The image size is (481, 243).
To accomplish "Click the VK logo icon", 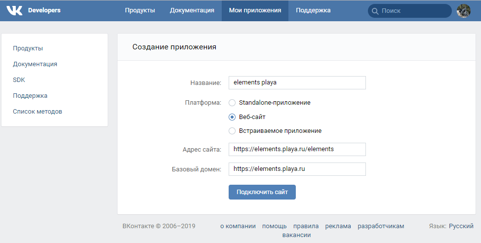I will click(x=14, y=10).
